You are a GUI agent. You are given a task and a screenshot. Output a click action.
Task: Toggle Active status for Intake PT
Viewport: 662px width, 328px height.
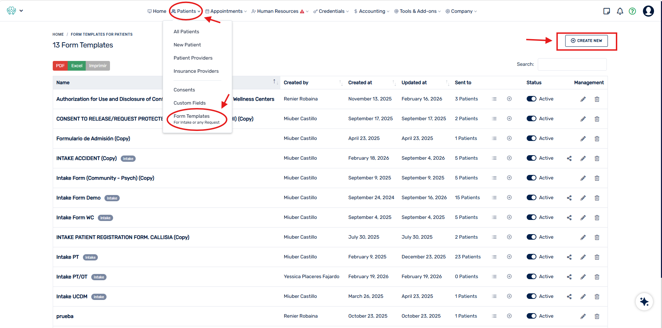coord(532,257)
